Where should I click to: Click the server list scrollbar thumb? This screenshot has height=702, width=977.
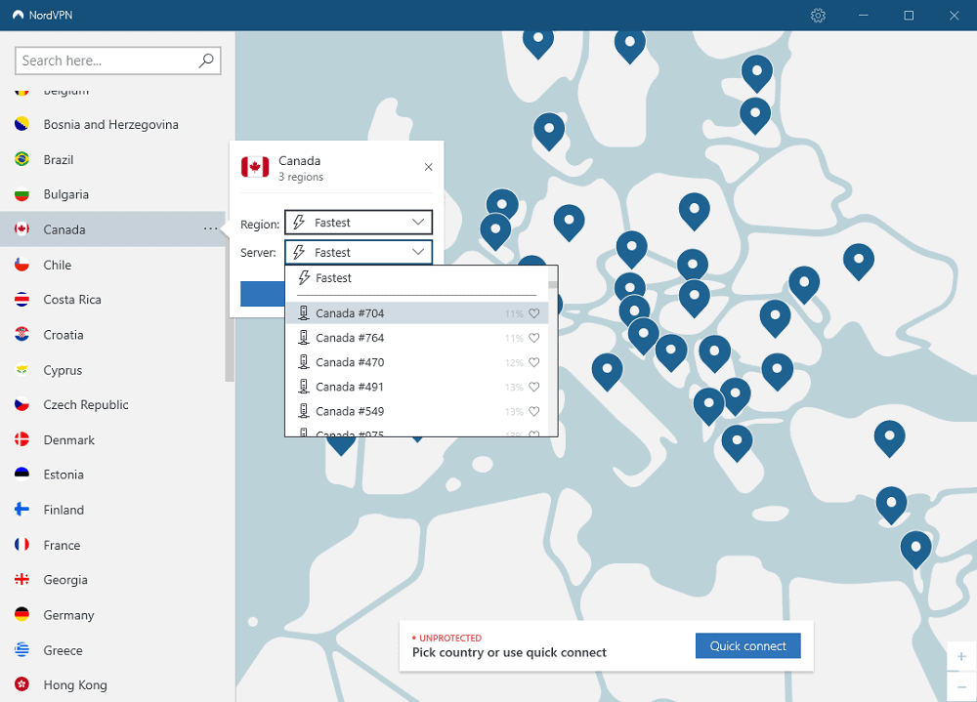pyautogui.click(x=553, y=285)
